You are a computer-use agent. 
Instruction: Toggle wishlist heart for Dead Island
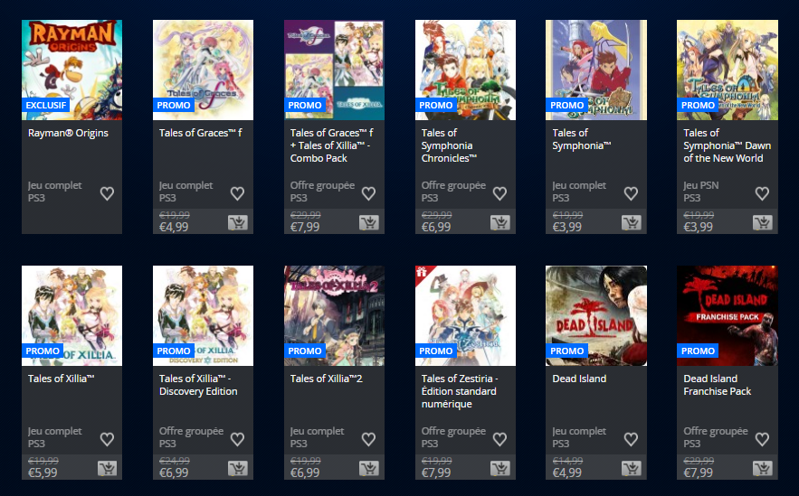[631, 439]
